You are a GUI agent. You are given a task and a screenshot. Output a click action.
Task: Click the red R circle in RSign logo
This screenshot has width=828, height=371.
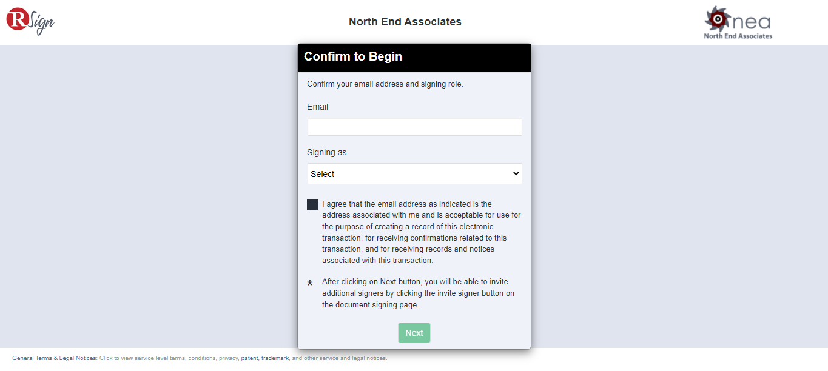pos(18,19)
